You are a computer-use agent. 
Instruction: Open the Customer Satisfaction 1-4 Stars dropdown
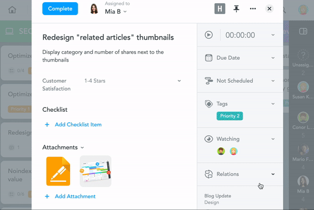pyautogui.click(x=132, y=81)
